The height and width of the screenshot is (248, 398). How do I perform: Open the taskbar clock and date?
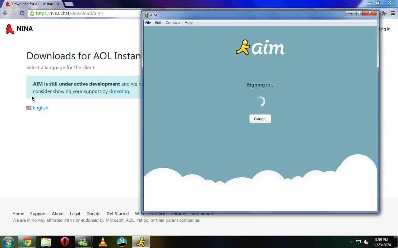coord(382,242)
